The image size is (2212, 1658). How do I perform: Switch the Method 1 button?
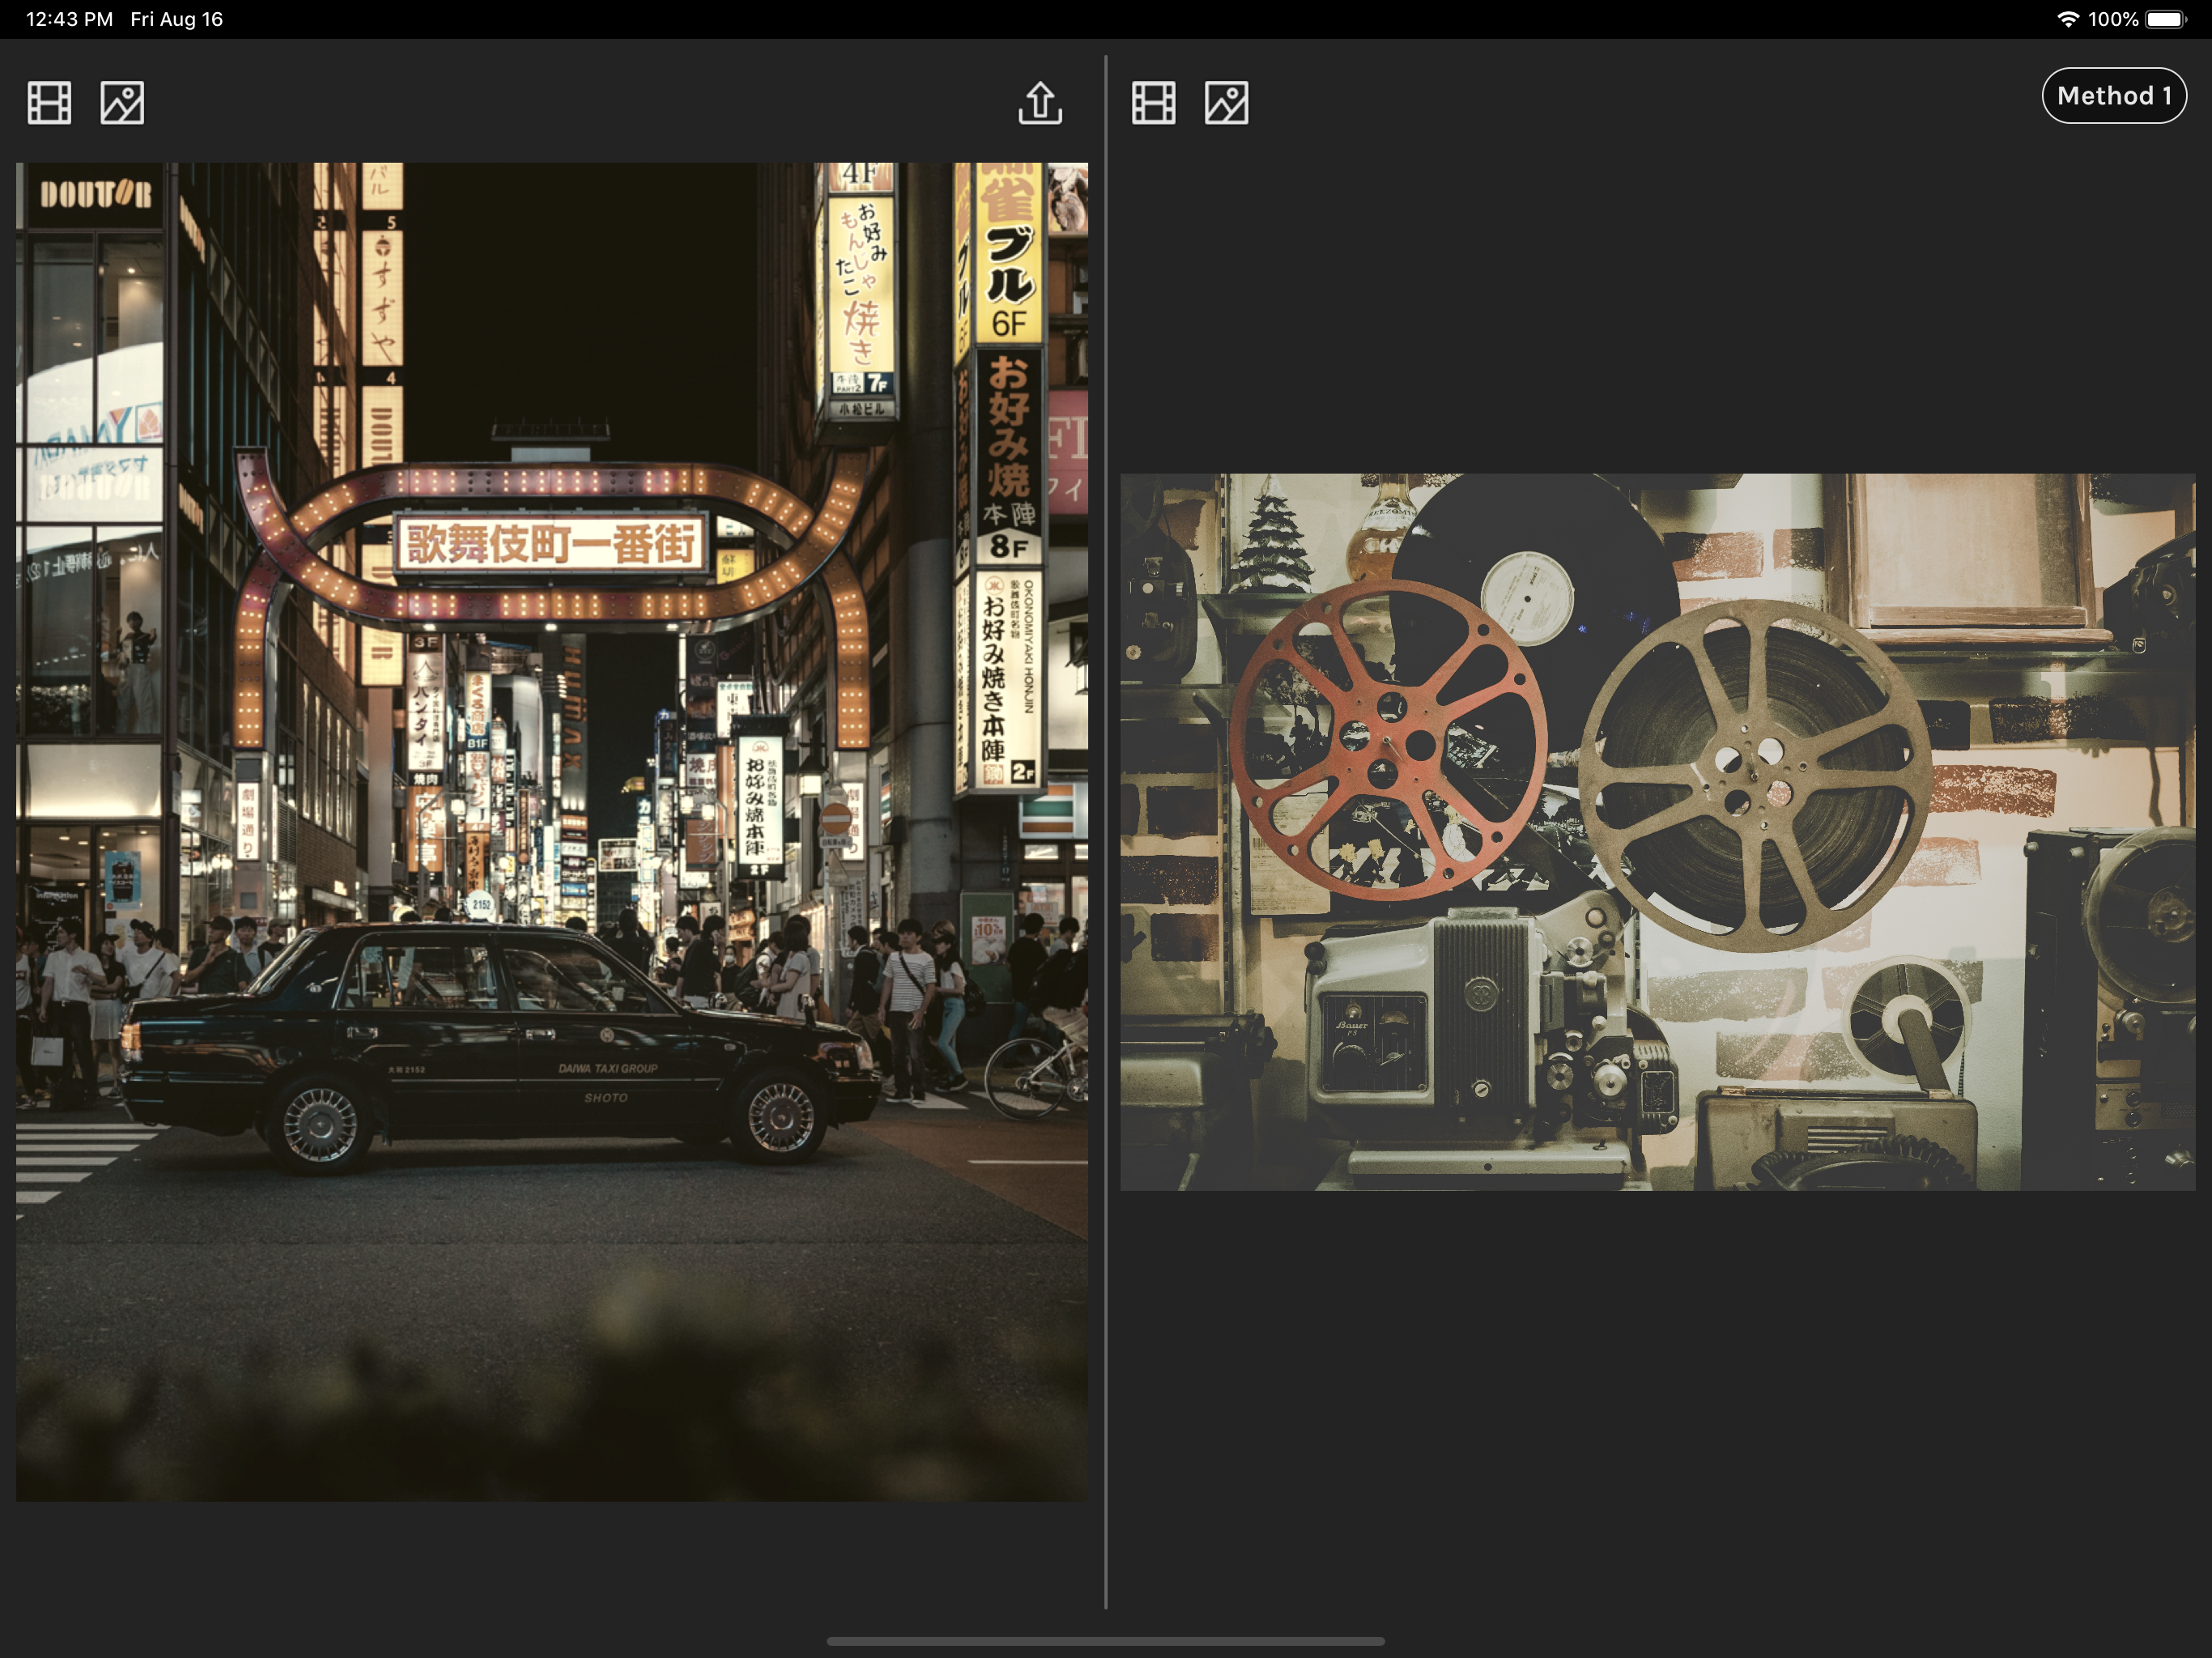pyautogui.click(x=2113, y=96)
